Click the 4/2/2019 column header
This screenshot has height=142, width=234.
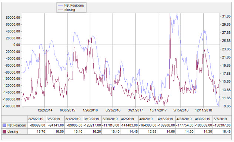coord(129,119)
